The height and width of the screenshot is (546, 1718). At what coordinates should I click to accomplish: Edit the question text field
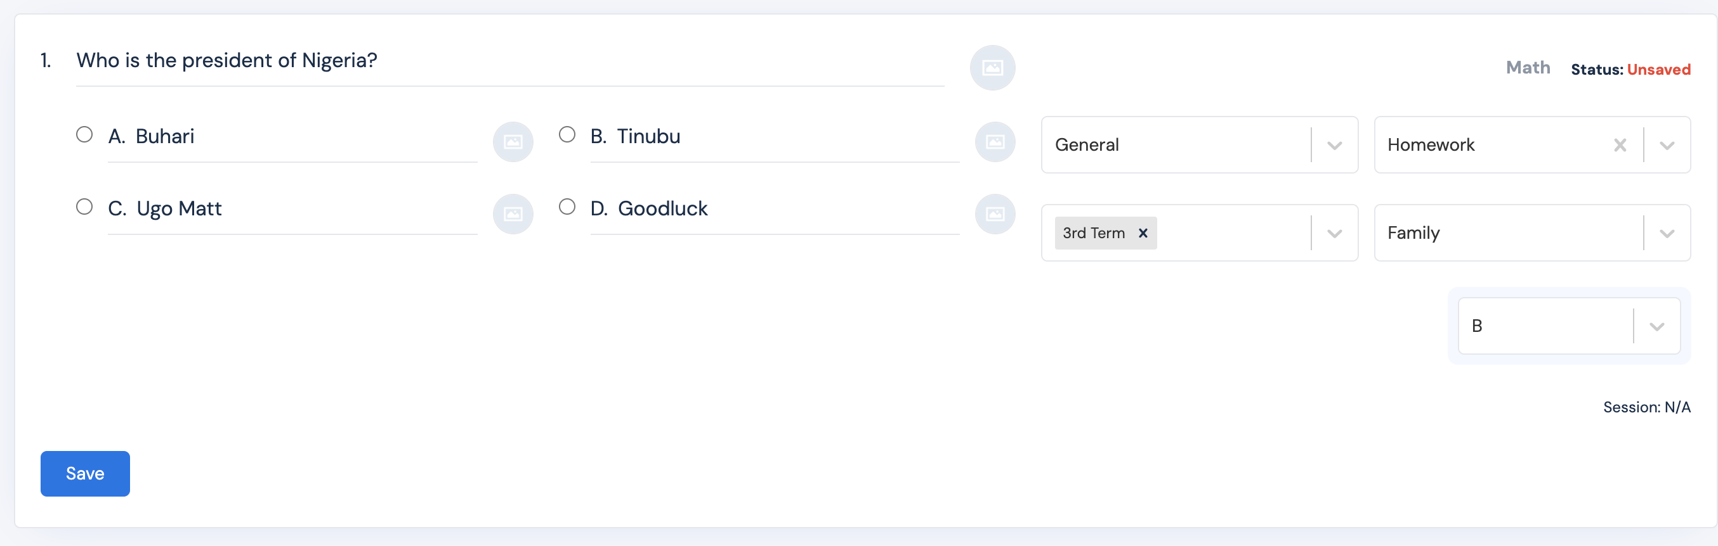[509, 61]
